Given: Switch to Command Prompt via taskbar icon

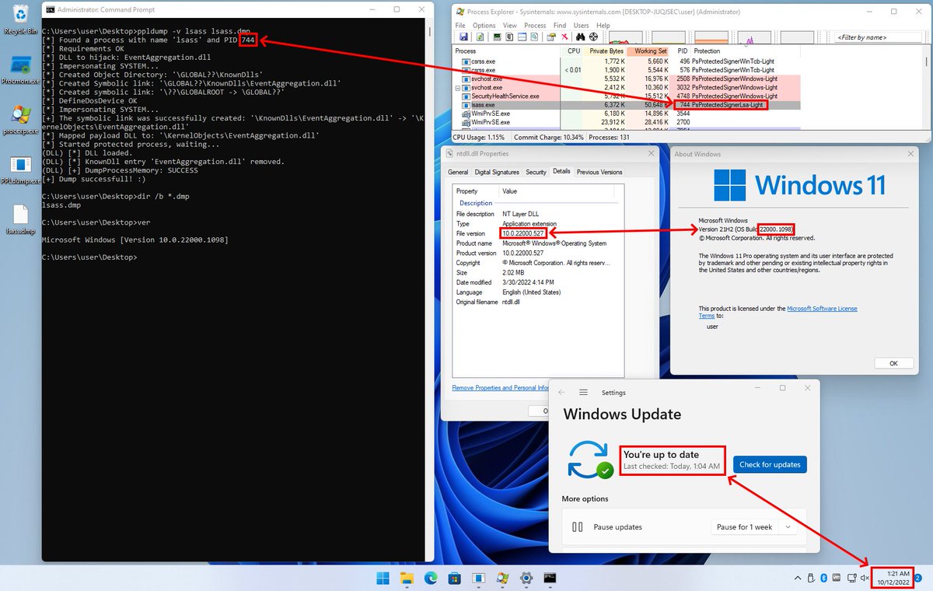Looking at the screenshot, I should click(550, 578).
